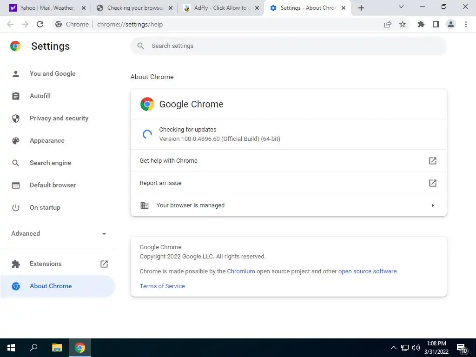Screen dimensions: 476x357
Task: Expand the Advanced settings section
Action: [59, 233]
